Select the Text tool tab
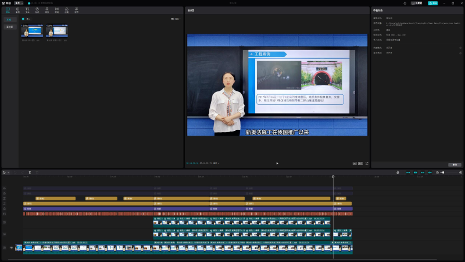The image size is (465, 262). 27,10
